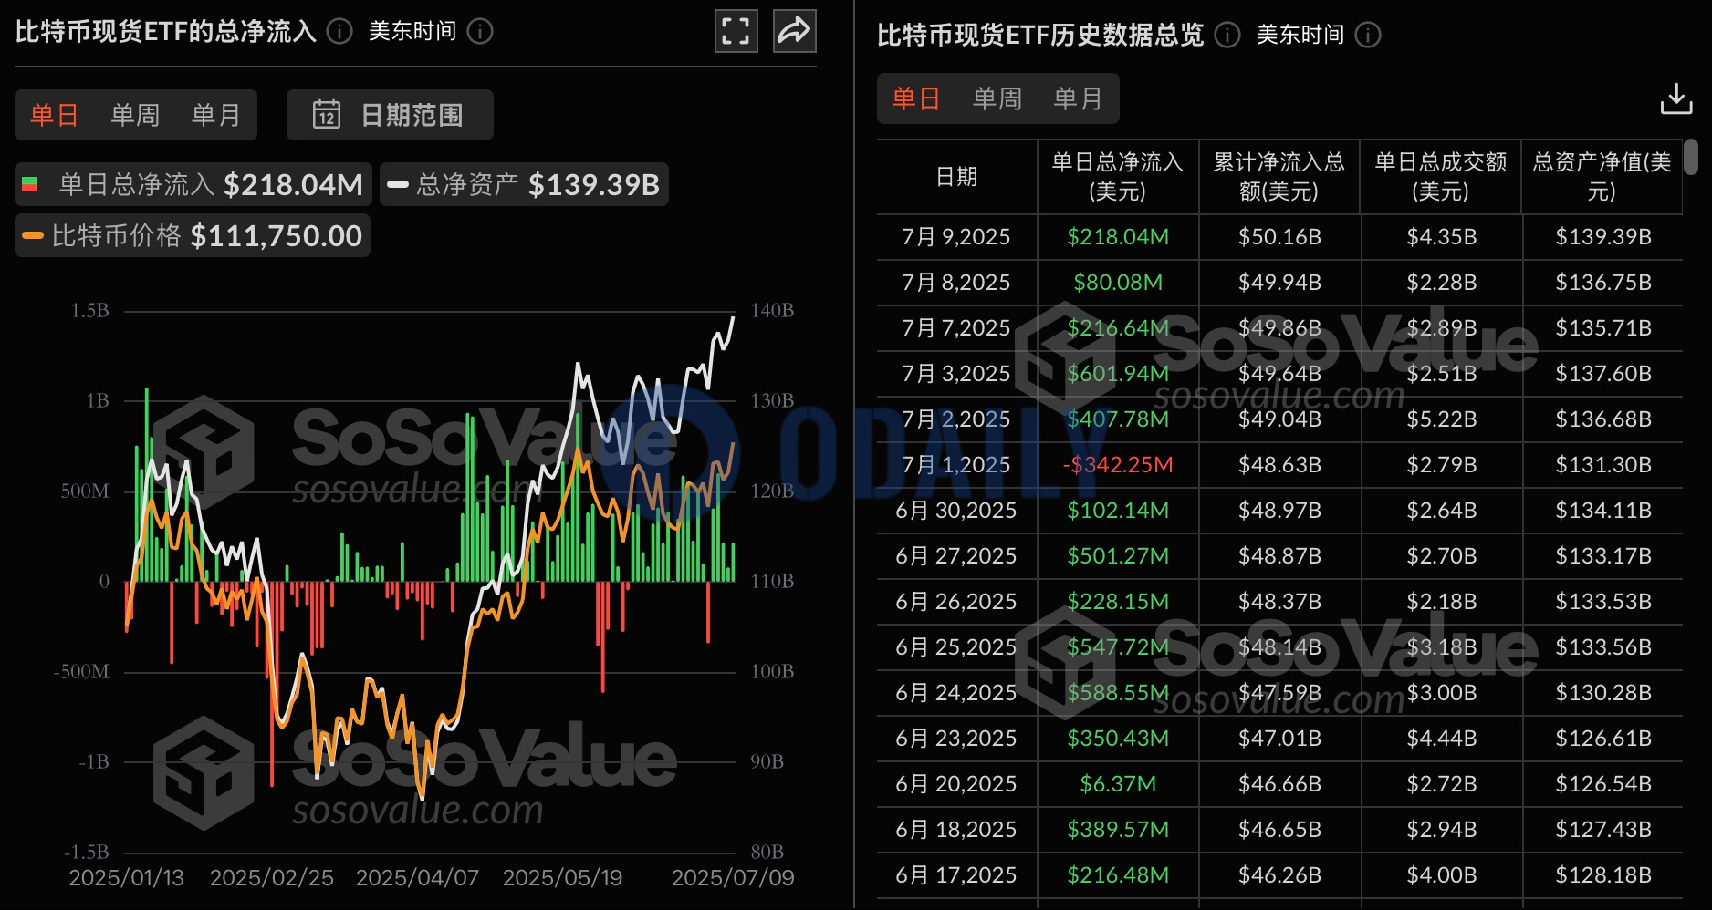Click the $601.94M net inflow cell
1712x910 pixels.
[1118, 374]
